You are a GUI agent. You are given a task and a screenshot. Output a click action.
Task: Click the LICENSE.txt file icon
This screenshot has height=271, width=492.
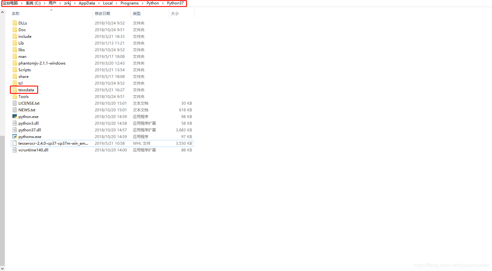[15, 103]
